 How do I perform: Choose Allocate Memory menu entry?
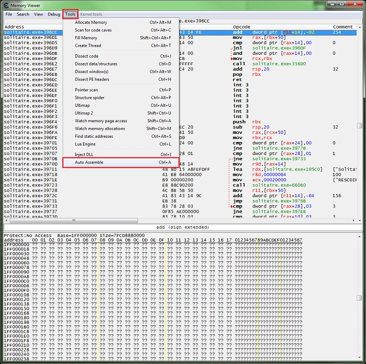pyautogui.click(x=91, y=22)
